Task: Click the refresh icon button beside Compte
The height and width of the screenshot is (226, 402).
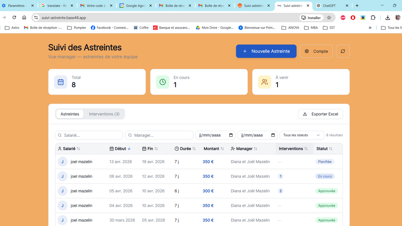Action: tap(343, 51)
